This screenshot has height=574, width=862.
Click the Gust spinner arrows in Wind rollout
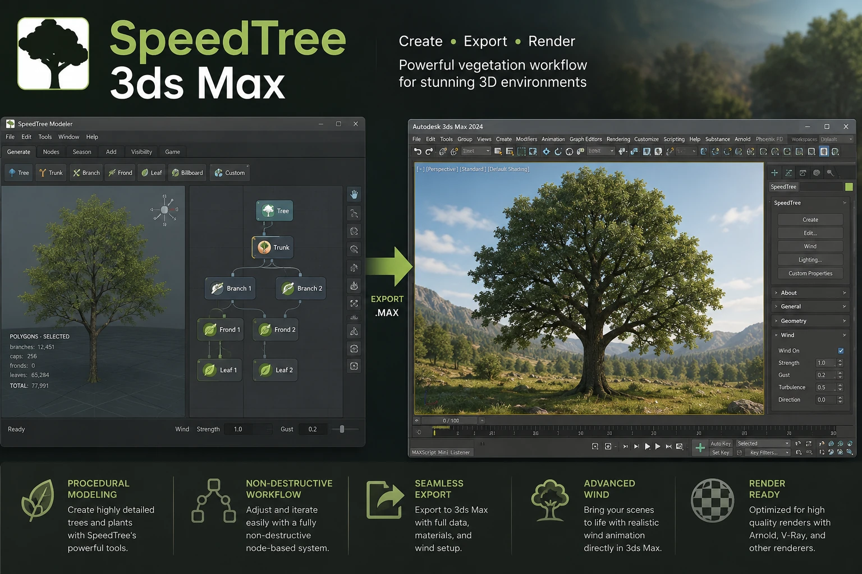840,375
